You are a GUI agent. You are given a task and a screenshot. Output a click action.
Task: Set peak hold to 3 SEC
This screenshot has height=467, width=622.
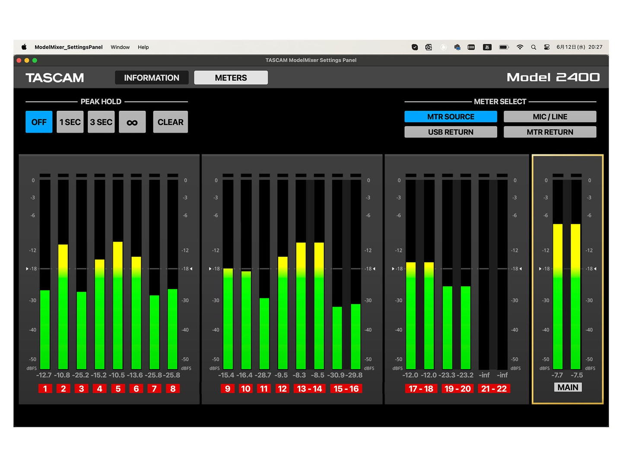[x=101, y=122]
